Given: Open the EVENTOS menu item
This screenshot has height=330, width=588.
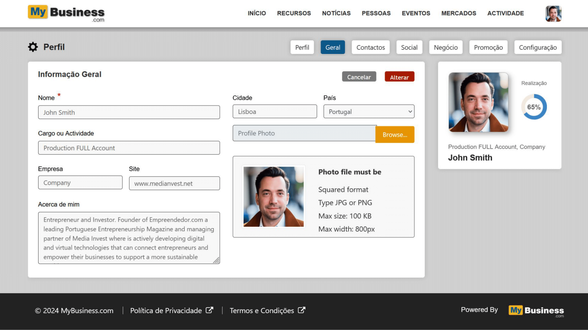Looking at the screenshot, I should click(416, 13).
